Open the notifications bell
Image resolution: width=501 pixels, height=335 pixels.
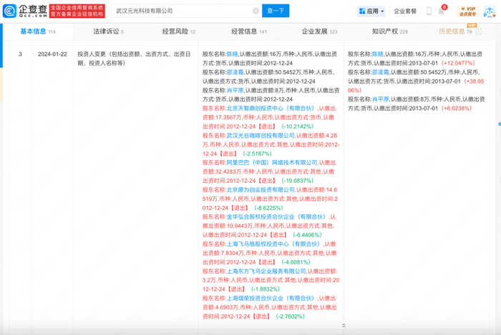(442, 11)
